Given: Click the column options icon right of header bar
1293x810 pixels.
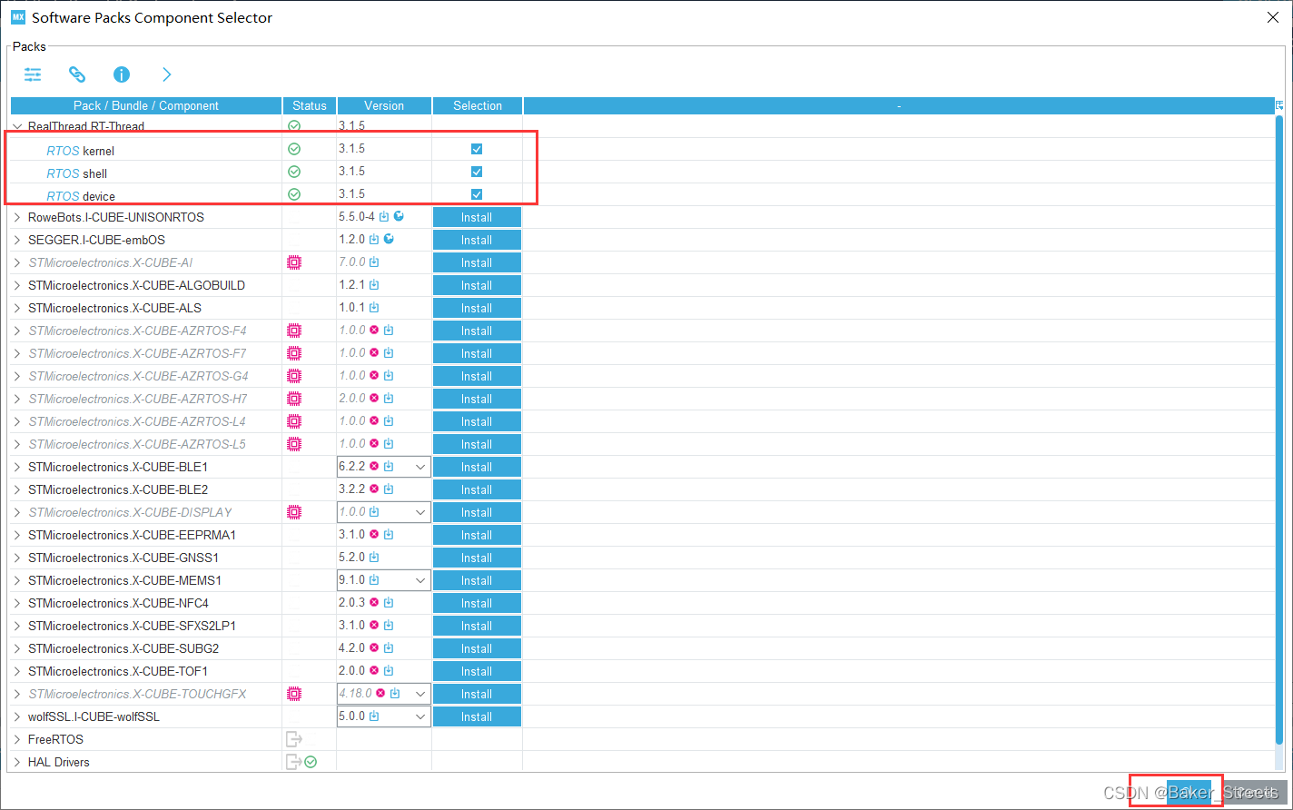Looking at the screenshot, I should click(1280, 104).
